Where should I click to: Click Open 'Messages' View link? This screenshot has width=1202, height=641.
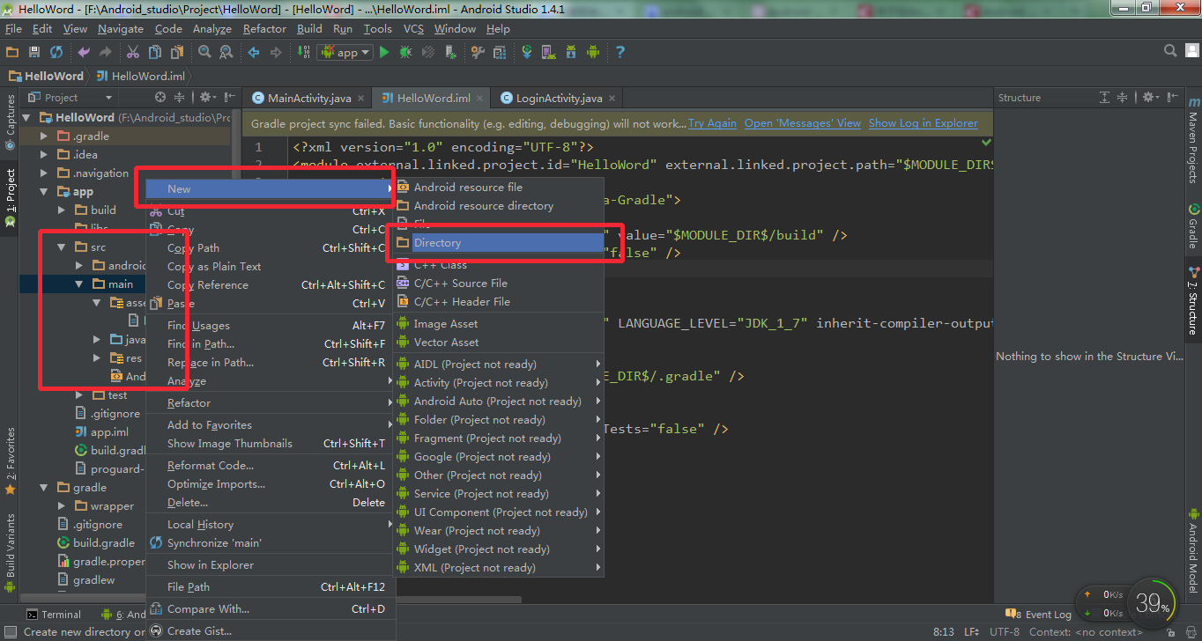(803, 123)
